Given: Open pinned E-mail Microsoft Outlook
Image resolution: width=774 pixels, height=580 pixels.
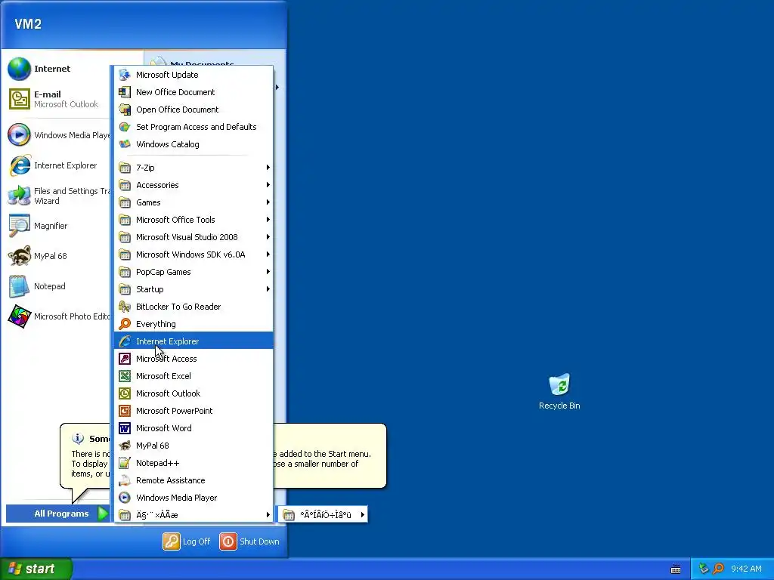Looking at the screenshot, I should click(x=57, y=99).
